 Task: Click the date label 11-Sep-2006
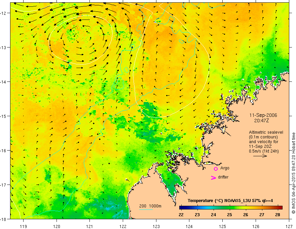click(263, 115)
